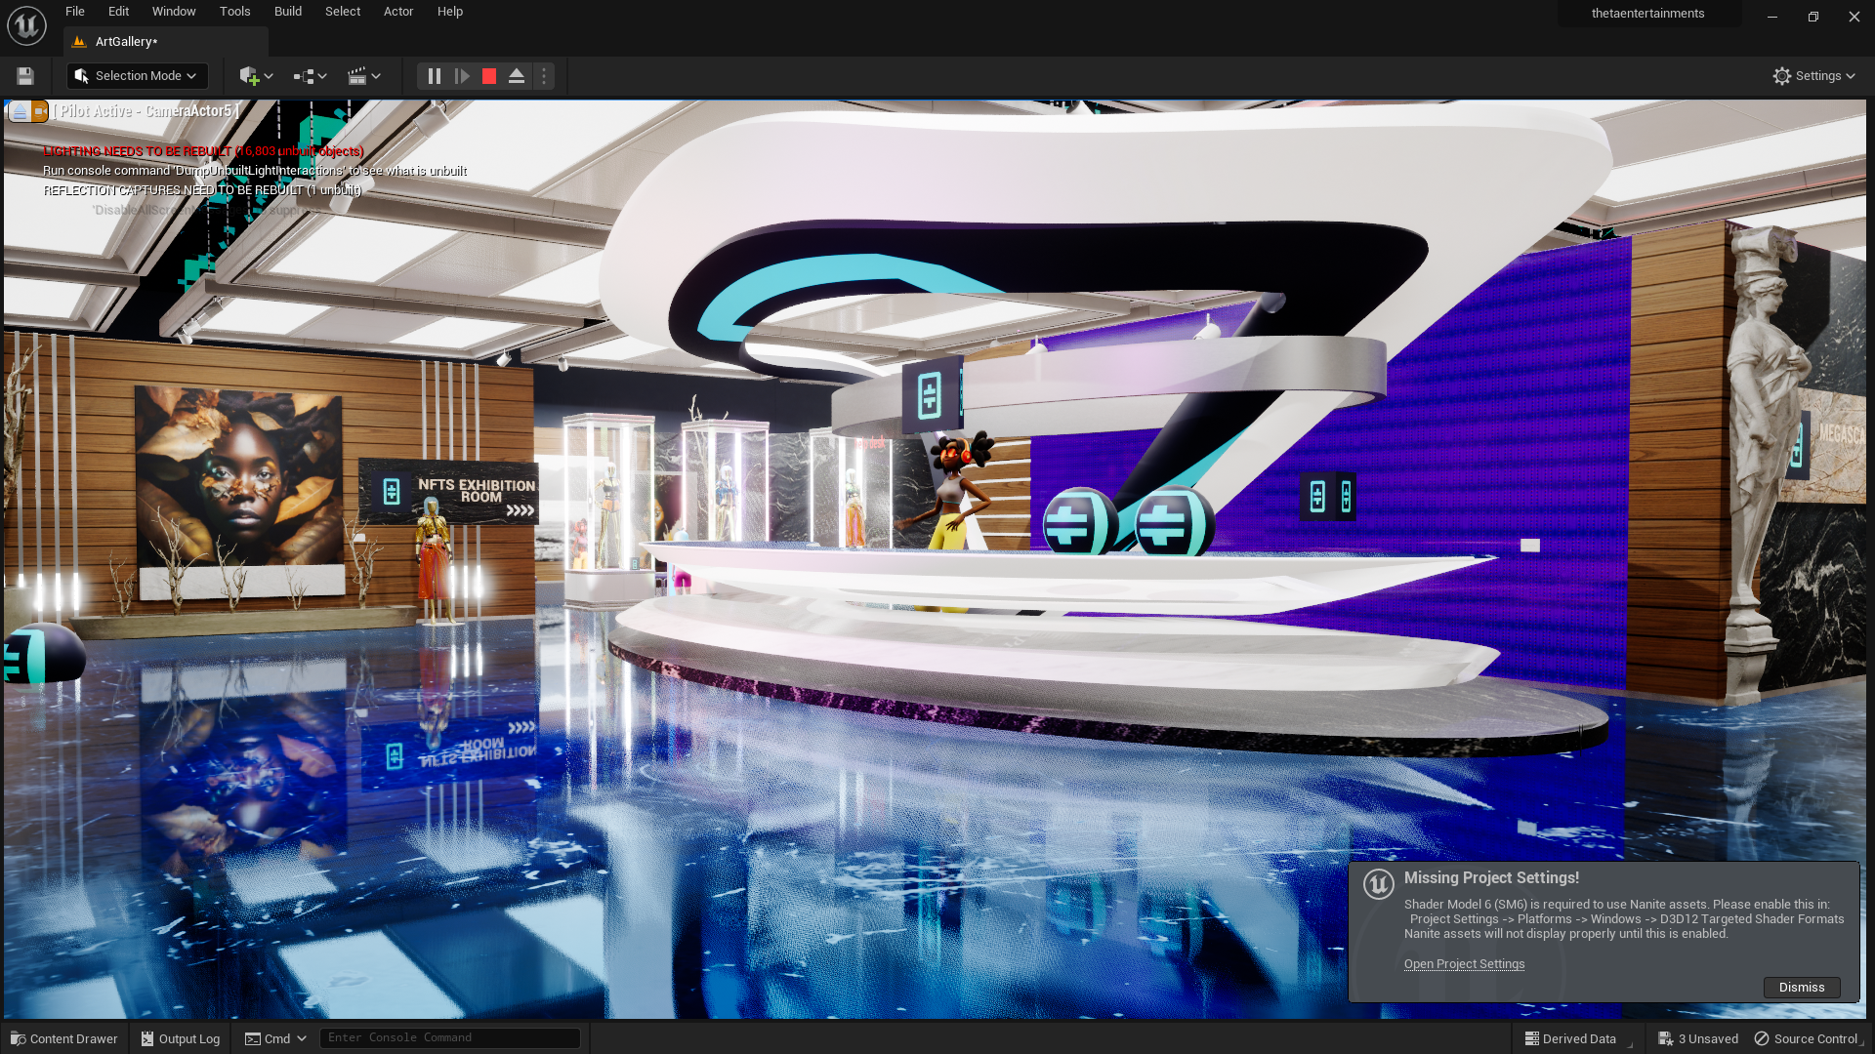Toggle the camera view pilot icon
Image resolution: width=1875 pixels, height=1054 pixels.
coord(40,112)
